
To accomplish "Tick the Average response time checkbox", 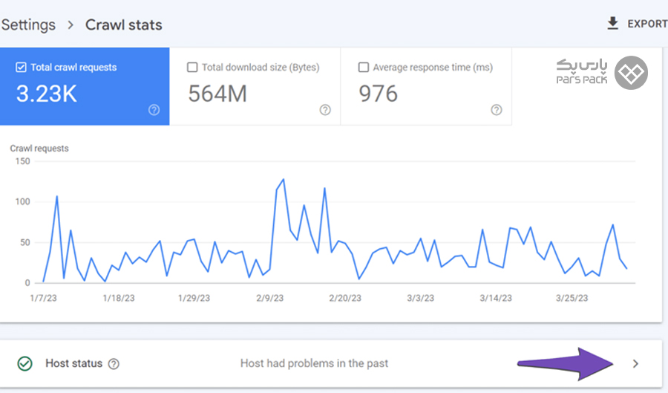I will tap(364, 68).
